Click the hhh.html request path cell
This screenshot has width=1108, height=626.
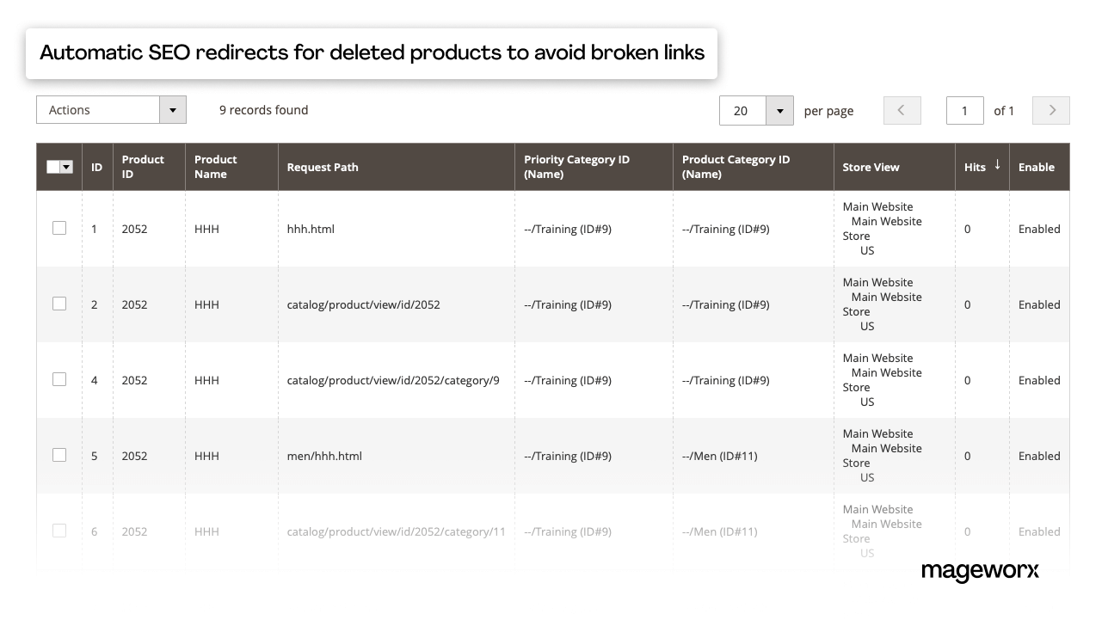(311, 229)
